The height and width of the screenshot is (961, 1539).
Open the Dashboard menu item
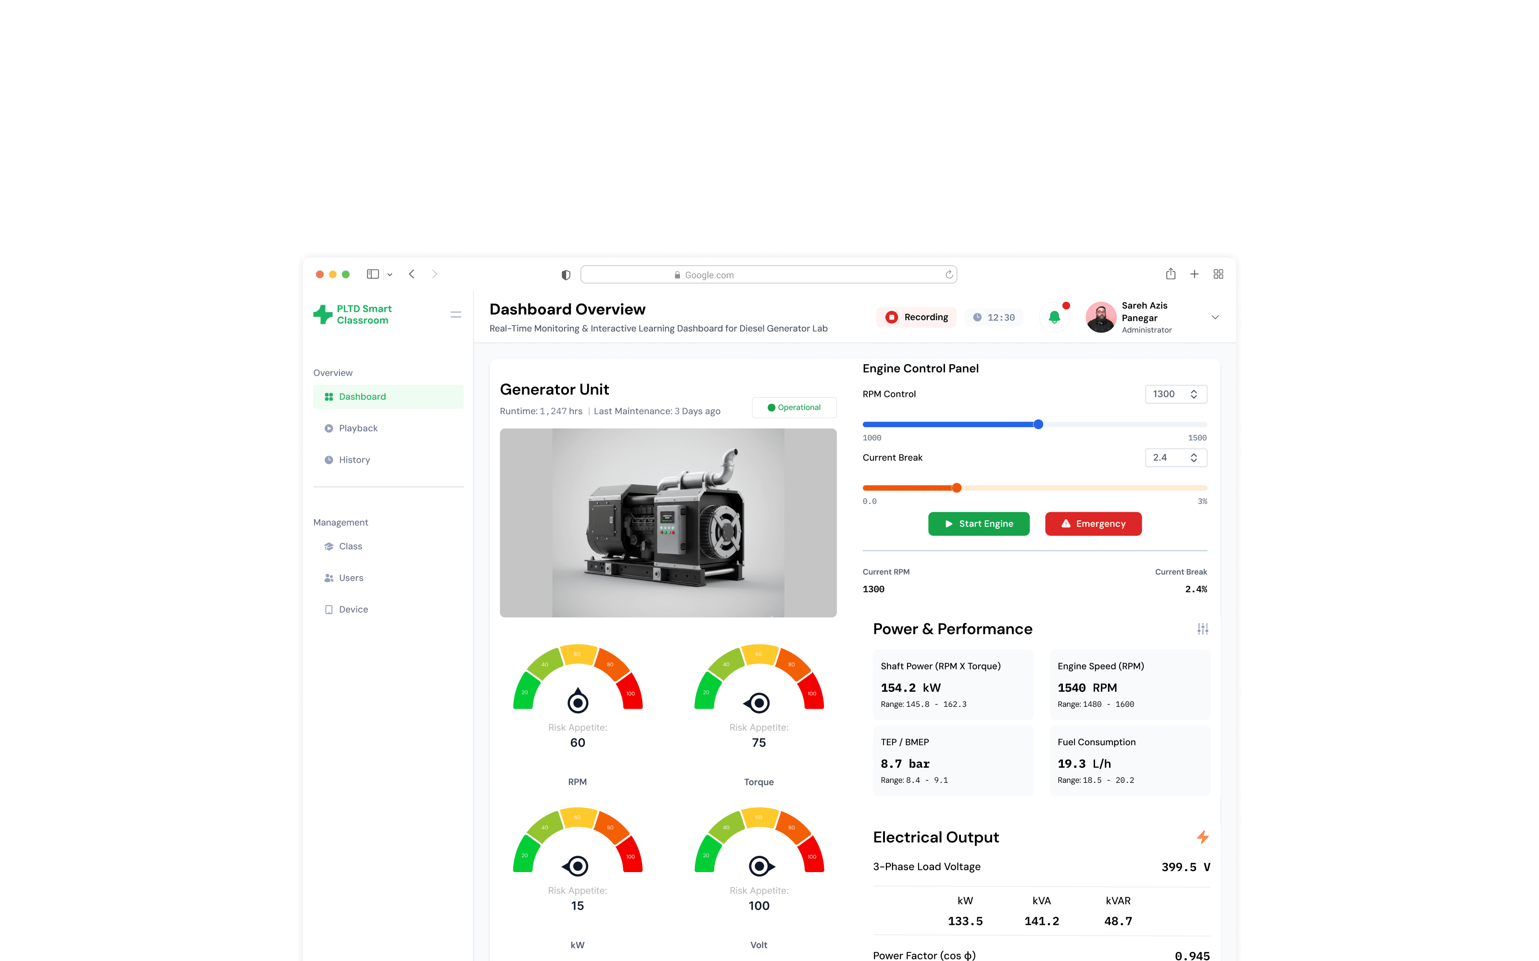pos(388,396)
